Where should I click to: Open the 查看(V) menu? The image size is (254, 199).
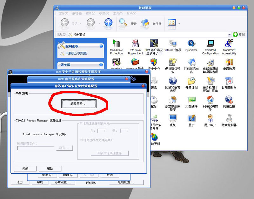click(90, 14)
